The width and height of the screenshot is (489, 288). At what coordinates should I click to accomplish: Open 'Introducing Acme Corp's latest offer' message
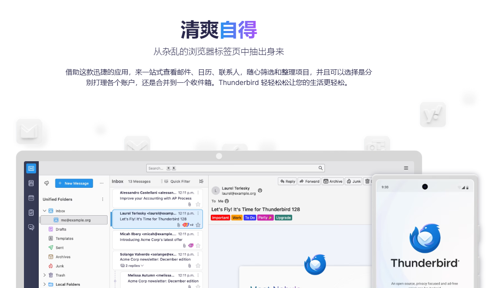tap(158, 240)
